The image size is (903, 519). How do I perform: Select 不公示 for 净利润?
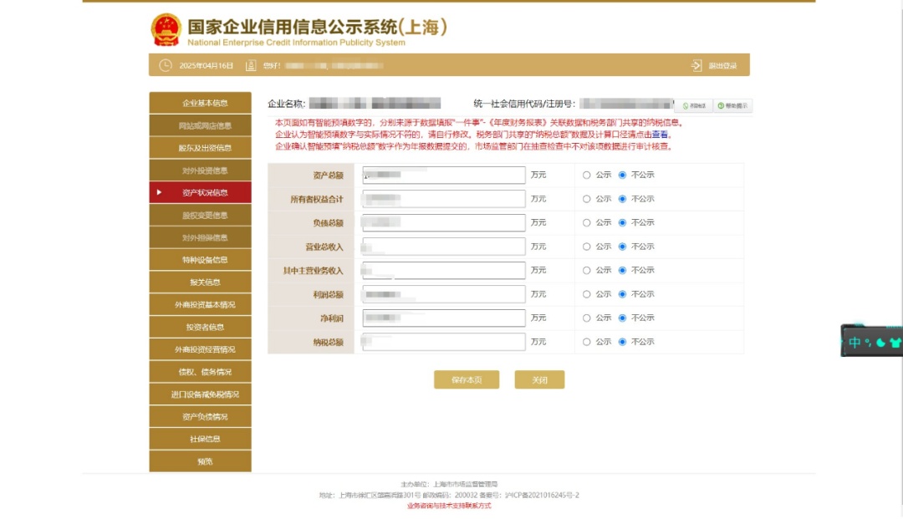(x=622, y=318)
